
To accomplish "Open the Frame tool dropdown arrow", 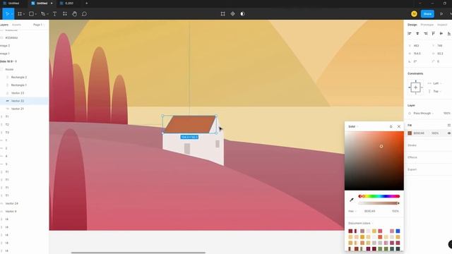I will tap(23, 14).
